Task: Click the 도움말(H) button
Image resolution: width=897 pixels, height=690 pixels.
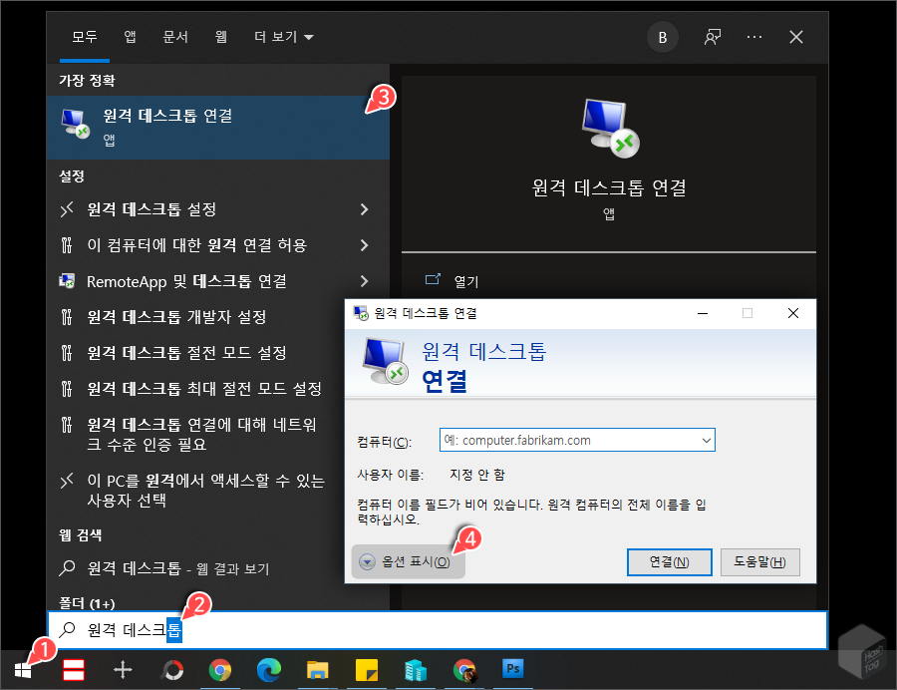Action: coord(760,561)
